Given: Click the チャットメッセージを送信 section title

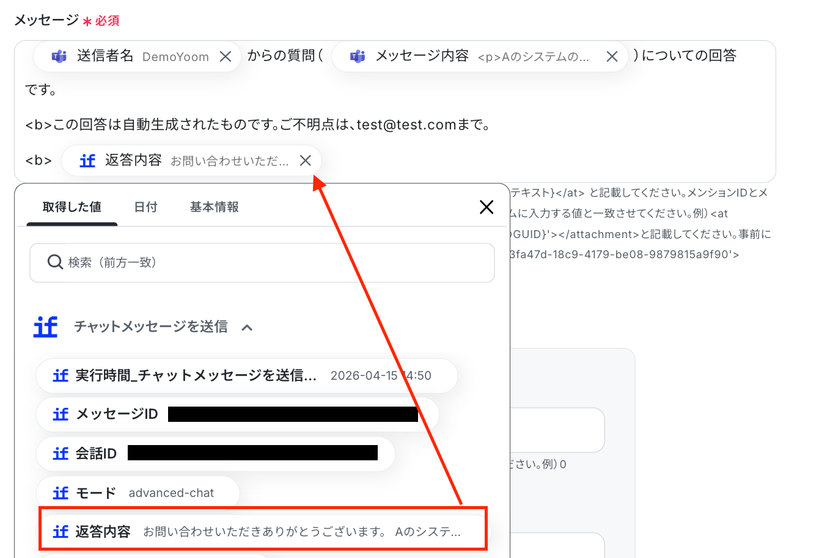Looking at the screenshot, I should tap(151, 327).
